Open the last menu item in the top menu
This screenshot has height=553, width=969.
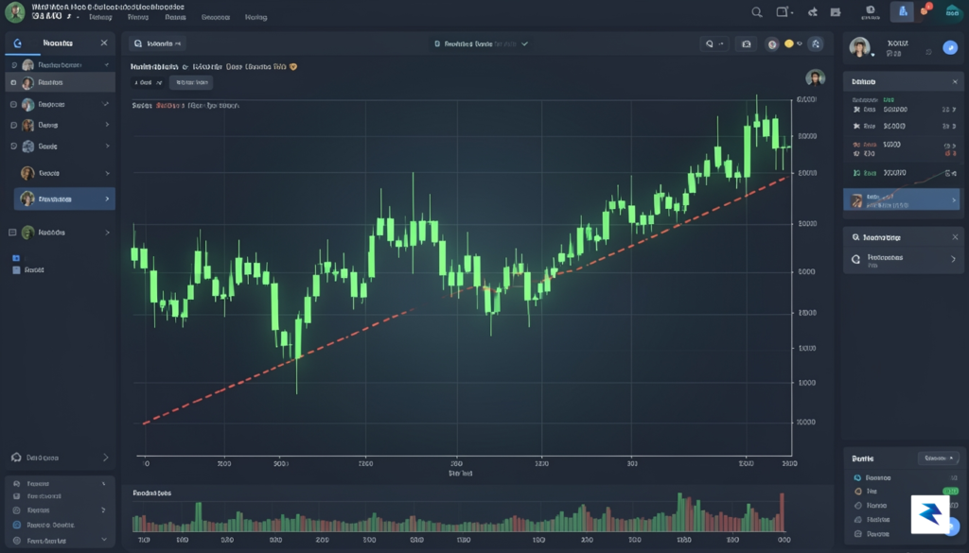pos(255,17)
